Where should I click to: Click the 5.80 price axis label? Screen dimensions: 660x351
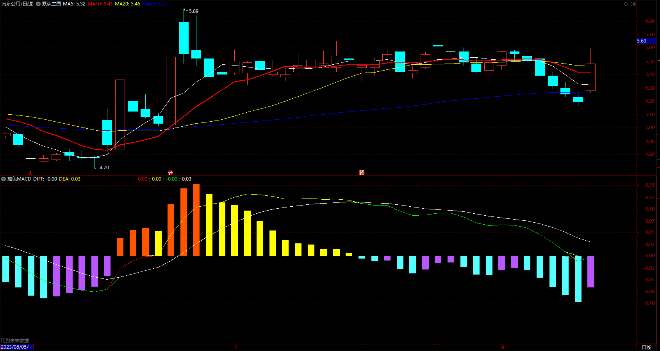point(650,21)
